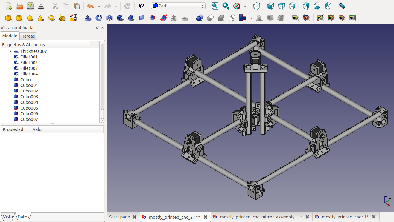The image size is (394, 222).
Task: Click the Cylinder primitive icon
Action: tap(19, 18)
